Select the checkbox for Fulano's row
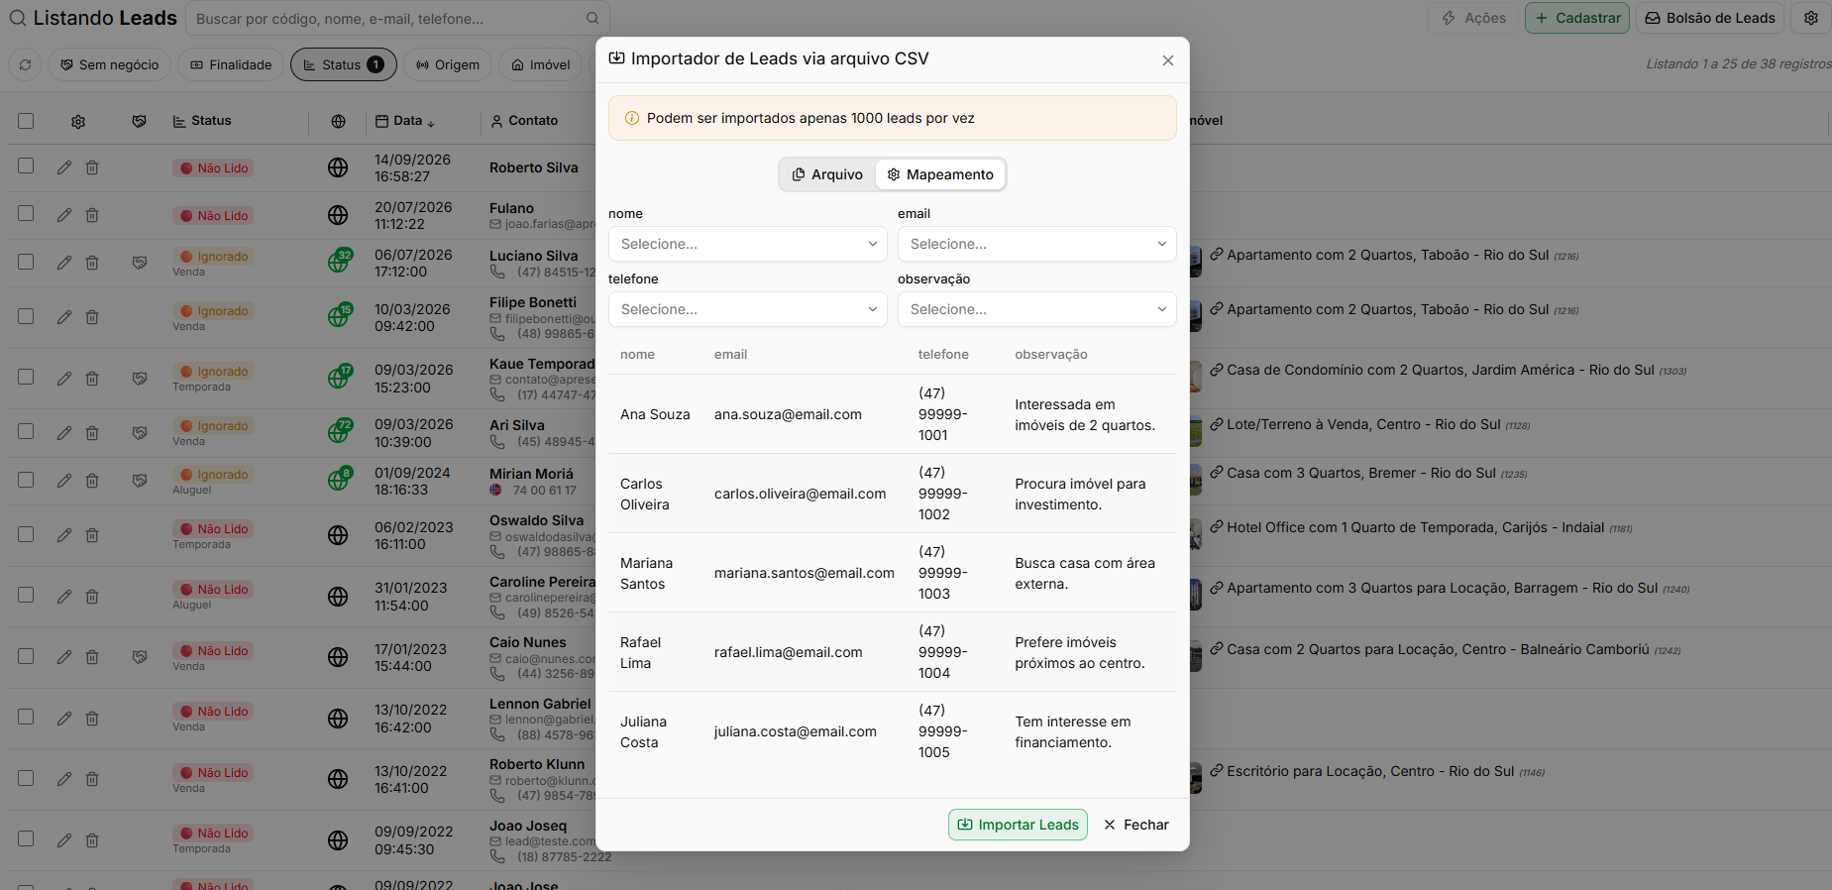Viewport: 1832px width, 890px height. click(26, 213)
